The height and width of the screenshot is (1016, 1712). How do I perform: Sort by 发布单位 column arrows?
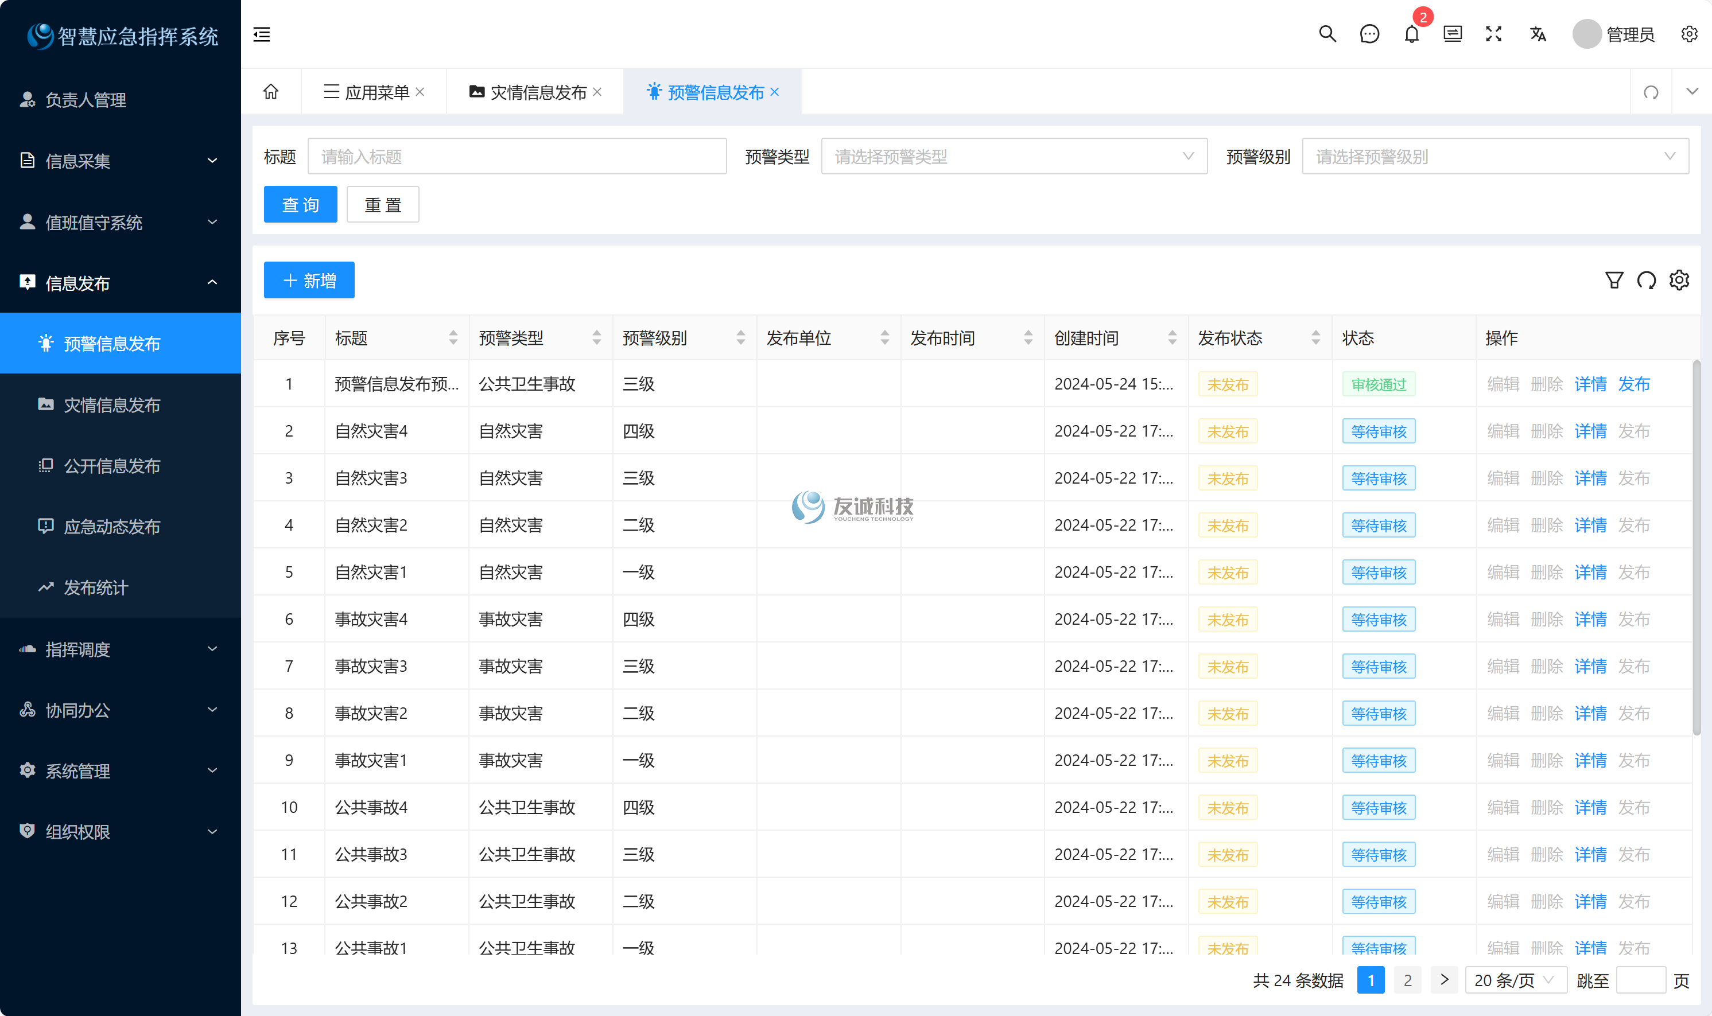click(x=884, y=337)
